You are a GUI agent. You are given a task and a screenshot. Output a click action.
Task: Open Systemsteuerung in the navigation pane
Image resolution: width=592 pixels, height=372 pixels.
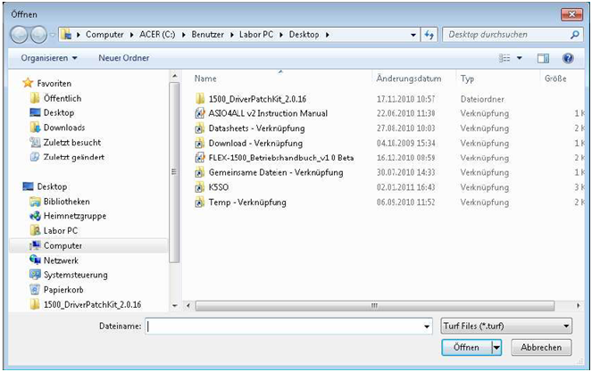[36, 275]
